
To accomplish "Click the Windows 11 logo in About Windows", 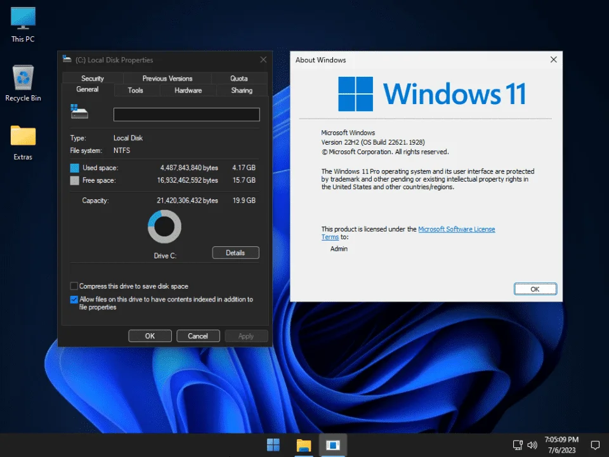I will point(431,94).
